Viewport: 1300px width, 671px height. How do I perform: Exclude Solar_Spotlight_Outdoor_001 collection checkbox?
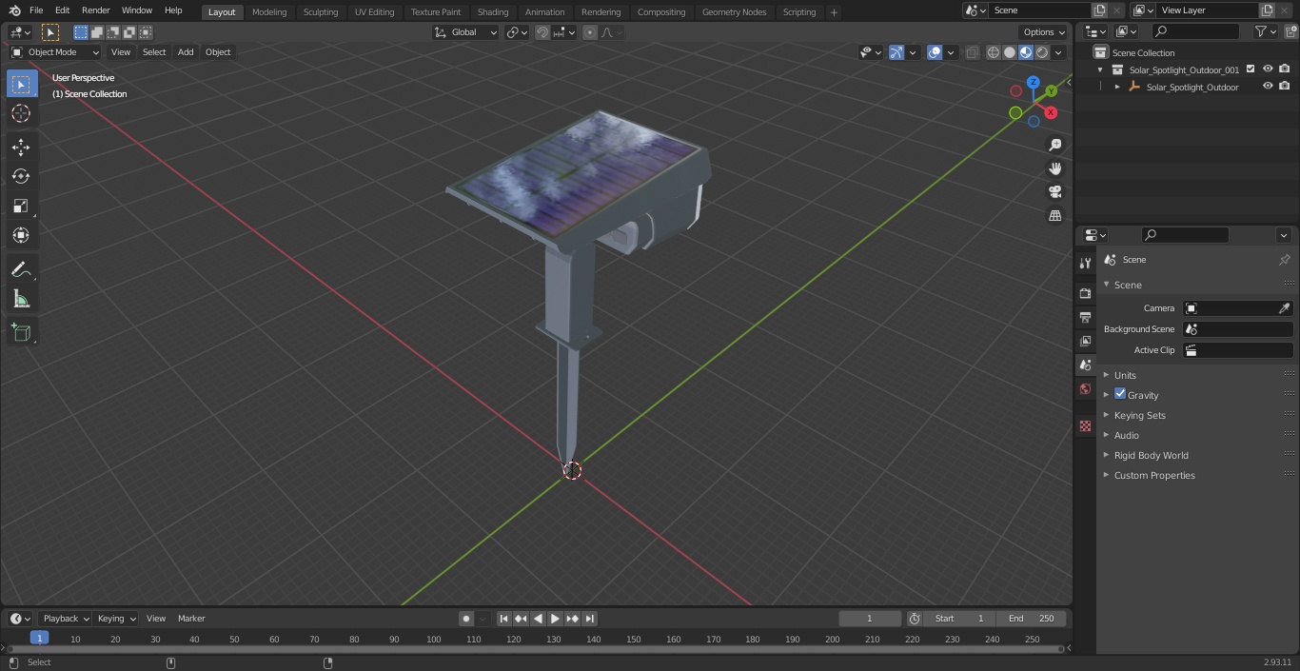[x=1251, y=69]
